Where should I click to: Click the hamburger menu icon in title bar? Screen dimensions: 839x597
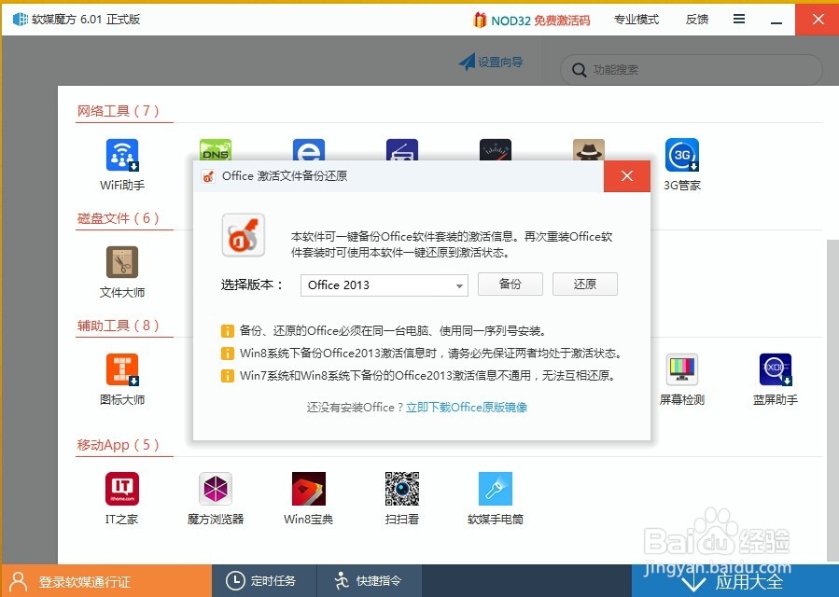(x=739, y=20)
